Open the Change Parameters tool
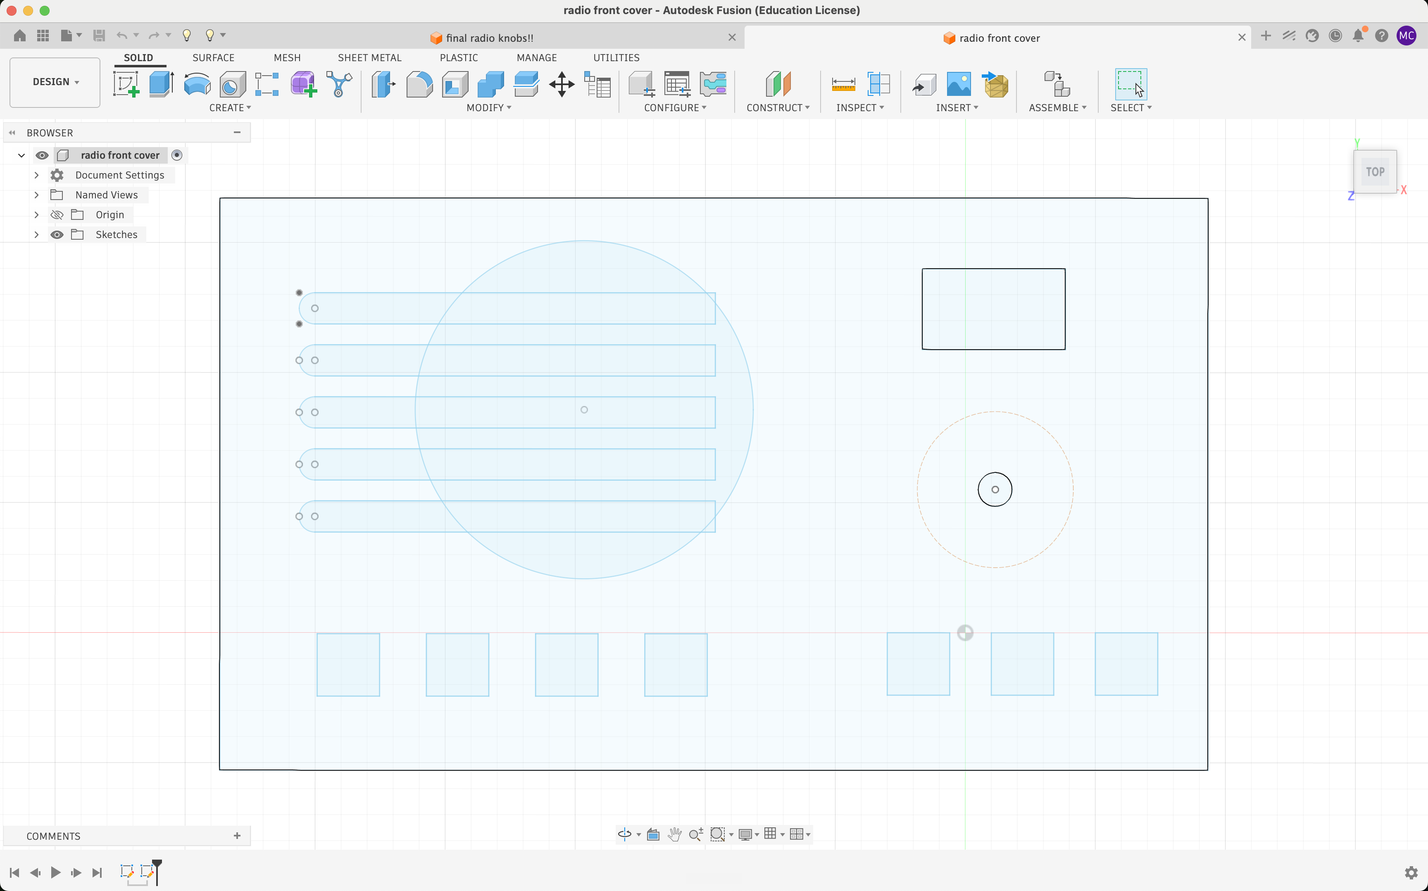This screenshot has height=891, width=1428. (x=597, y=84)
